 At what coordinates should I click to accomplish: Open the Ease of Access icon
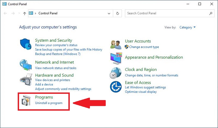tap(116, 87)
